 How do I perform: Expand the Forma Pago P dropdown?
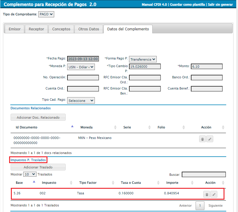coord(143,59)
